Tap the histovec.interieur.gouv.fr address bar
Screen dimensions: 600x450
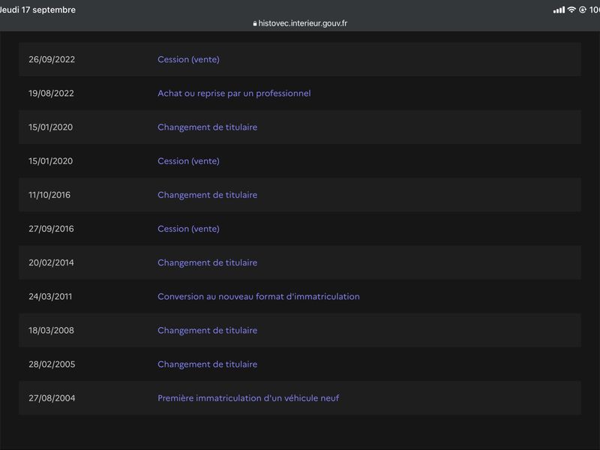point(301,23)
